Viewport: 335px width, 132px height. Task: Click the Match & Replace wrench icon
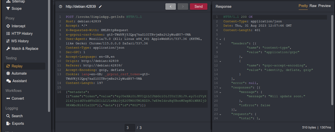pos(8,49)
